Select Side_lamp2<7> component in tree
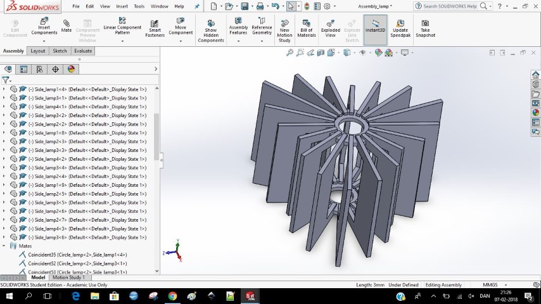The image size is (541, 304). pyautogui.click(x=87, y=220)
